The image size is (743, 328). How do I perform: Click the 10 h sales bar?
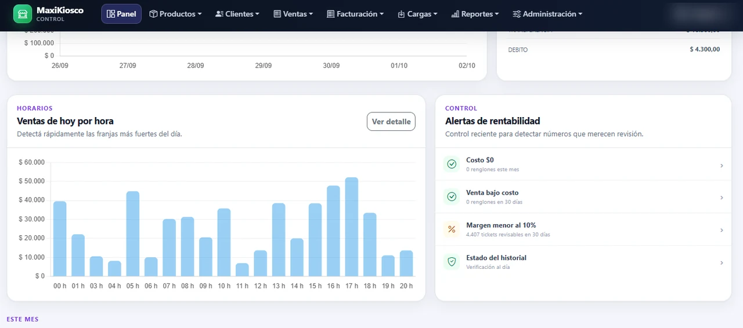tap(224, 242)
